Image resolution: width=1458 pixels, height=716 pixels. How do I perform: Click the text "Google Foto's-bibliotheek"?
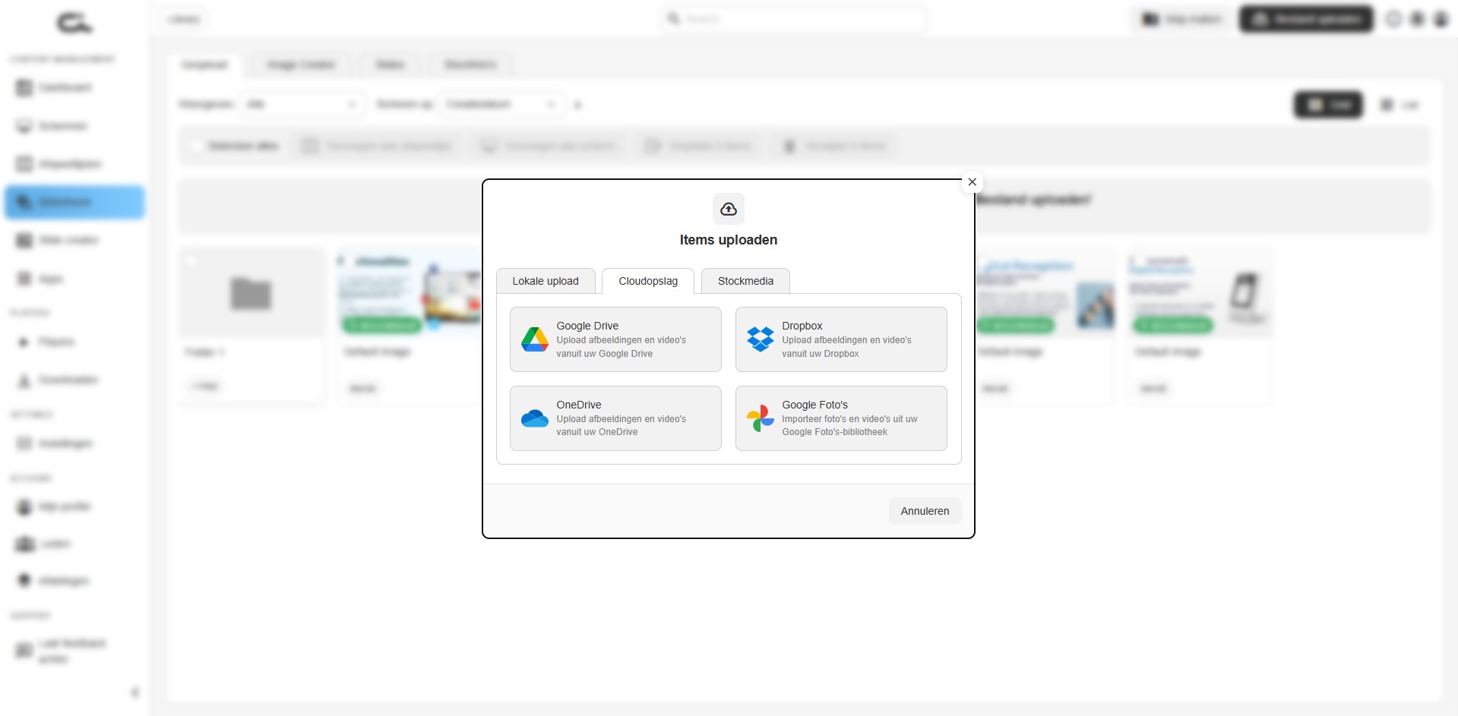[x=835, y=432]
